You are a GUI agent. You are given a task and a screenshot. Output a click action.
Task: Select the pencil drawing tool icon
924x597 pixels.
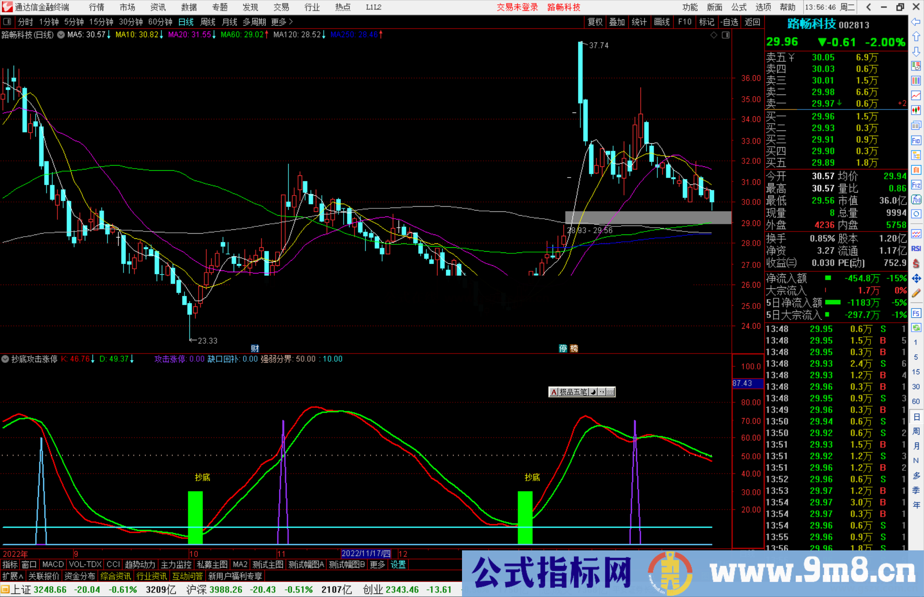(916, 293)
